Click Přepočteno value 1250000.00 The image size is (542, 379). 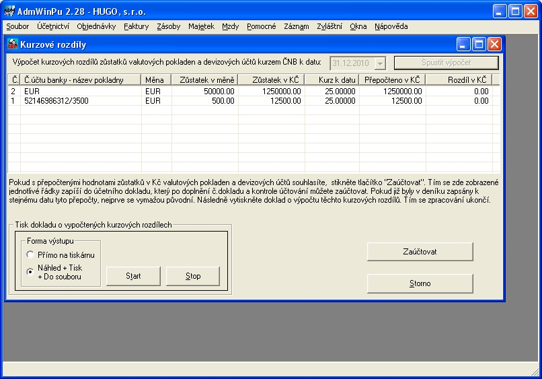tap(392, 92)
